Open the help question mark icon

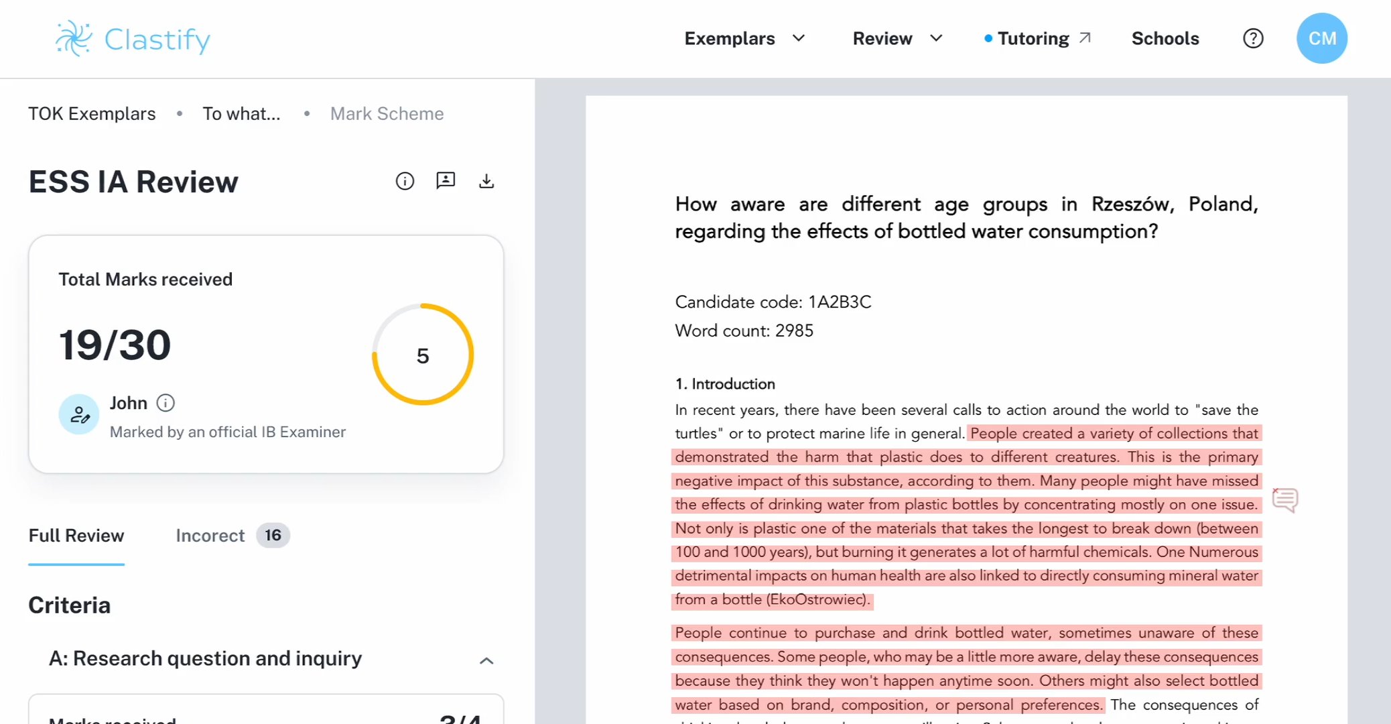tap(1252, 38)
